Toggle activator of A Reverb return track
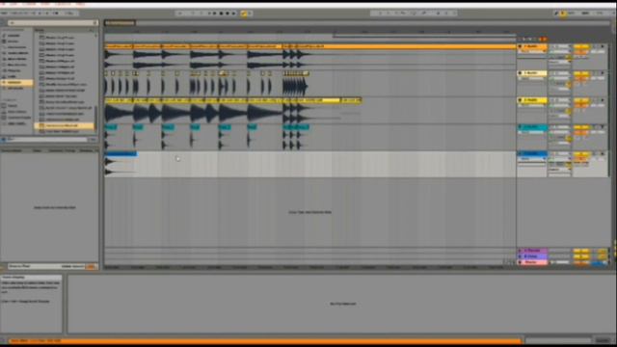Image resolution: width=617 pixels, height=347 pixels. (x=581, y=251)
